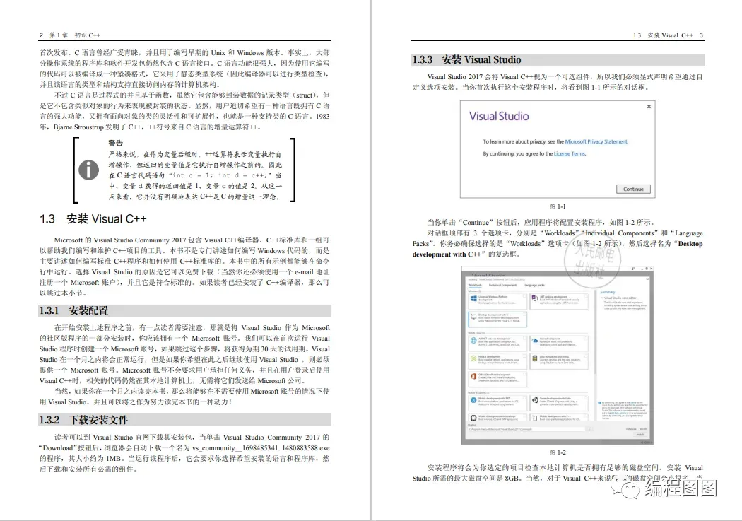
Task: Click the right page header 1.3 安装 Visual C++
Action: point(663,35)
